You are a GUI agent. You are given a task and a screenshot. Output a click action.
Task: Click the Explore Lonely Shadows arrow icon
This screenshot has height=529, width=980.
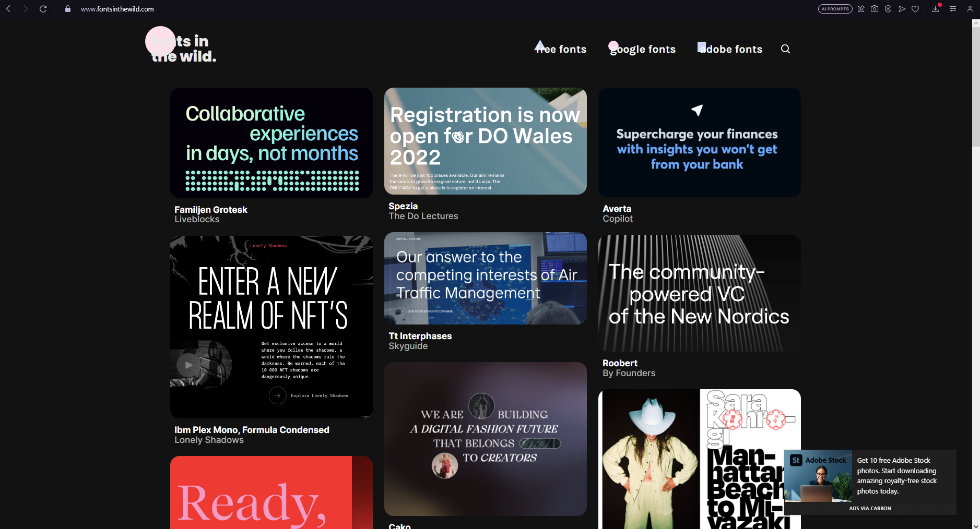(277, 395)
